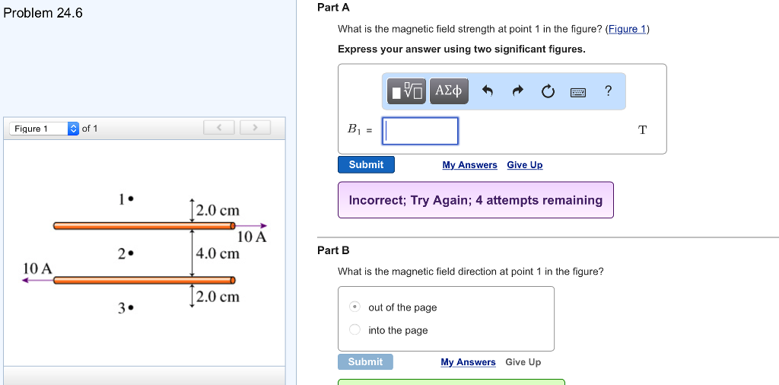Select 'out of the page' option
Viewport: 779px width, 385px height.
[355, 307]
